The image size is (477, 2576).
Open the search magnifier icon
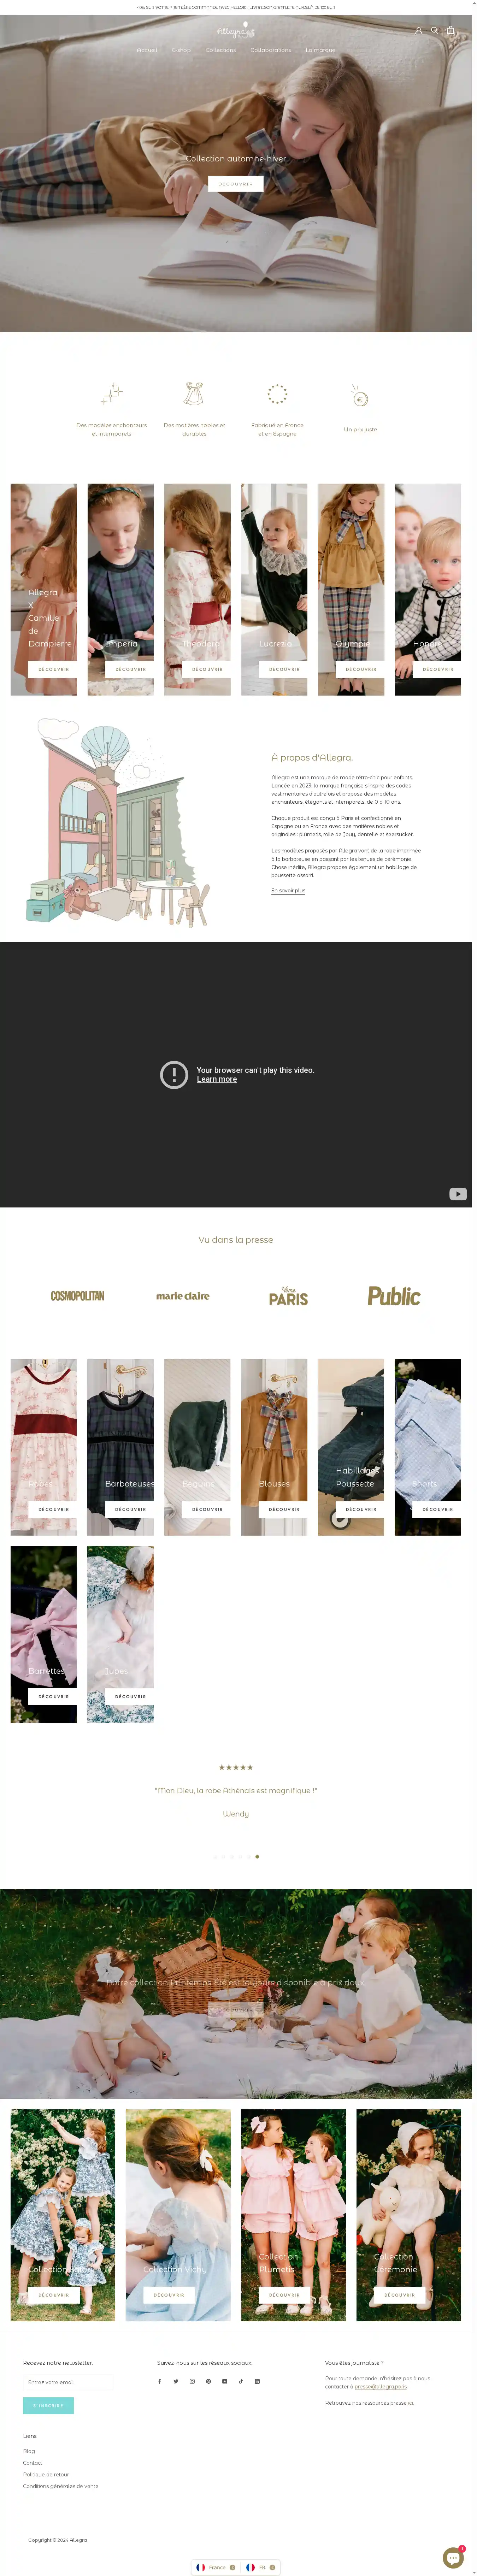click(x=434, y=31)
